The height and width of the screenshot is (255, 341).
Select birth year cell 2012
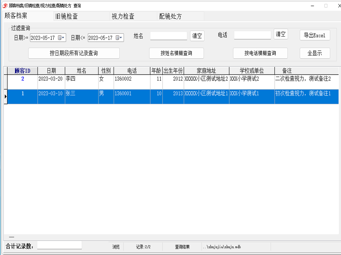pos(173,82)
